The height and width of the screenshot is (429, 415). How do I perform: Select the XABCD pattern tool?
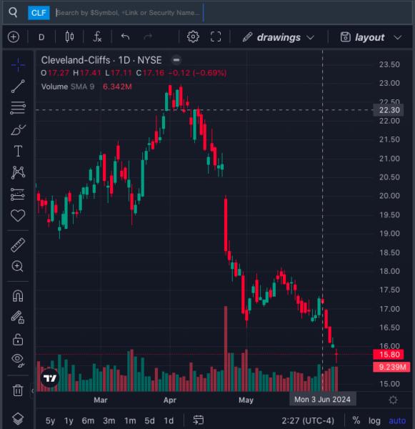coord(18,172)
